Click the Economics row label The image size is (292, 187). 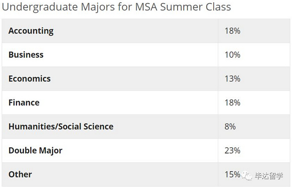coord(29,79)
